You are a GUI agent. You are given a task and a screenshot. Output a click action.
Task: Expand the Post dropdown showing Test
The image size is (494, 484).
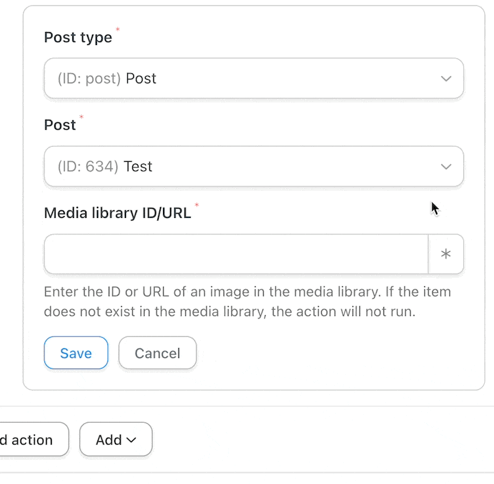pos(254,166)
